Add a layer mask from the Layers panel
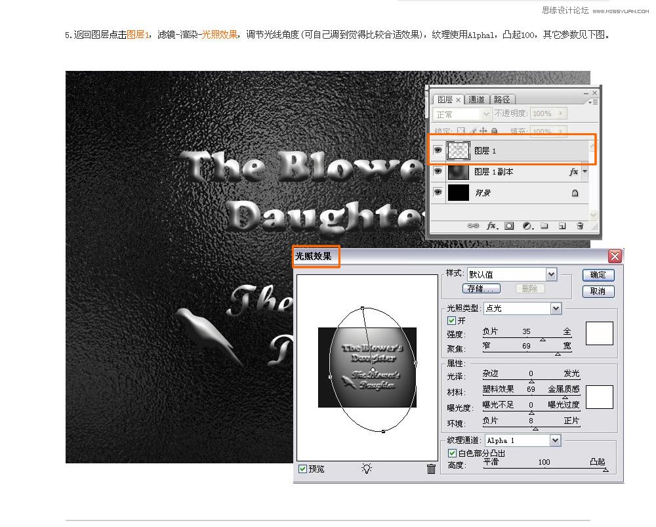This screenshot has width=656, height=527. (509, 226)
